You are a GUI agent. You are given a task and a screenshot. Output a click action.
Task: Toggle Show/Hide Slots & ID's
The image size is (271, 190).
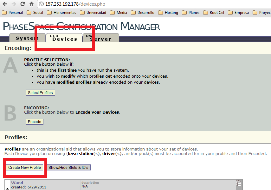[68, 168]
